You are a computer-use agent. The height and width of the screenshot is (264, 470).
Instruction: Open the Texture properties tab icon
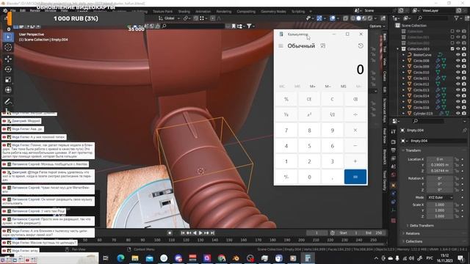pos(394,221)
